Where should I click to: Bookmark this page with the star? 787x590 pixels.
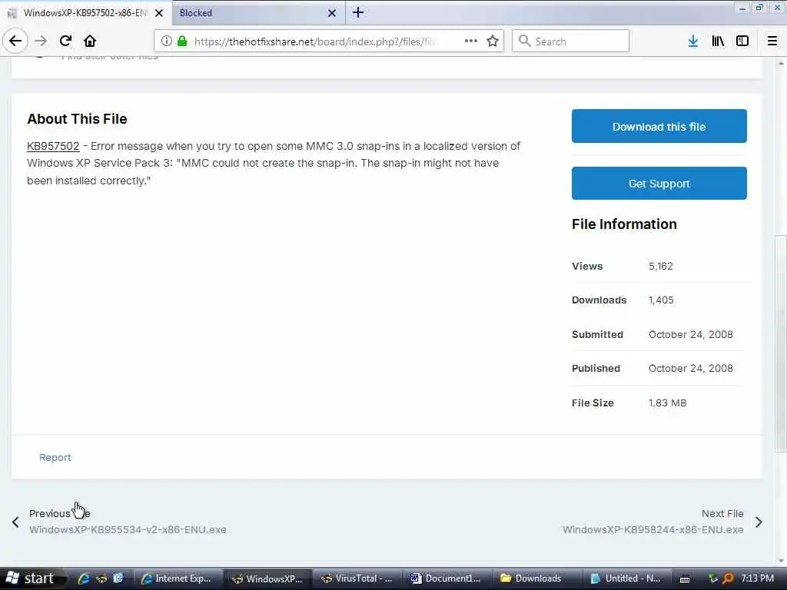tap(493, 41)
